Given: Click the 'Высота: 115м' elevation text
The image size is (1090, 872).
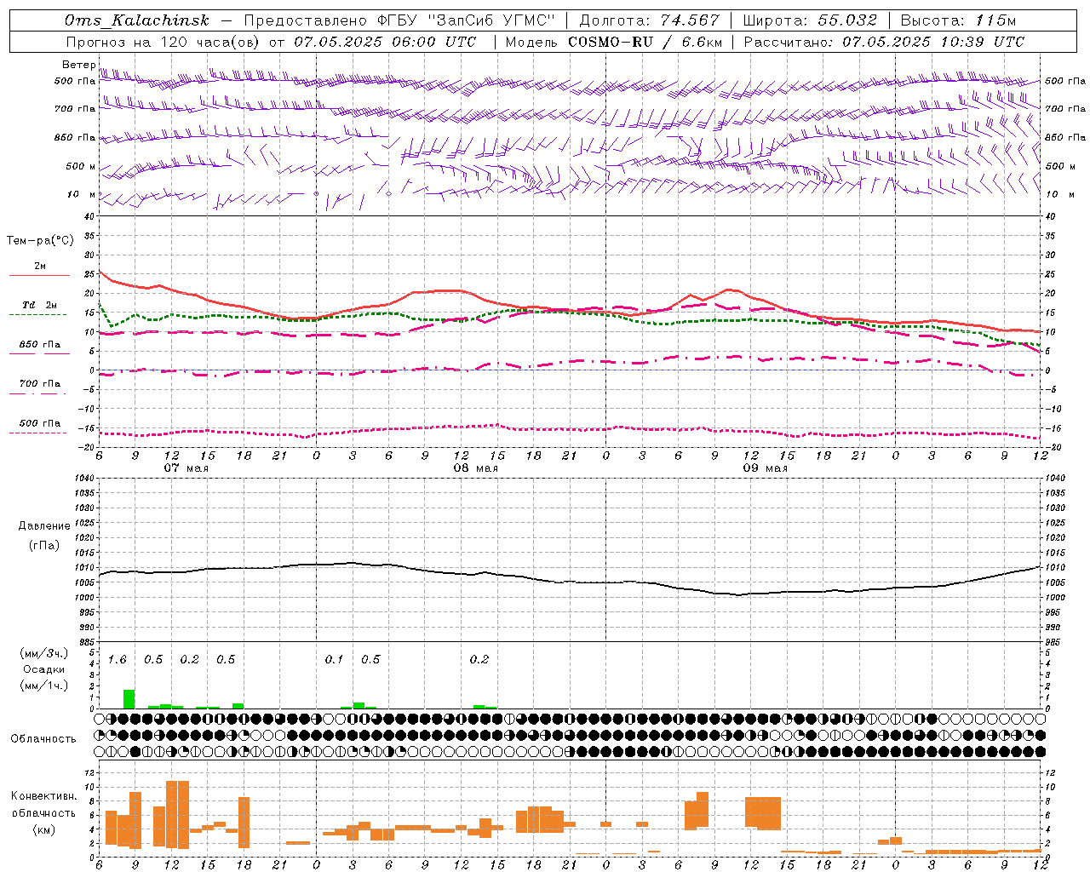Looking at the screenshot, I should click(958, 21).
